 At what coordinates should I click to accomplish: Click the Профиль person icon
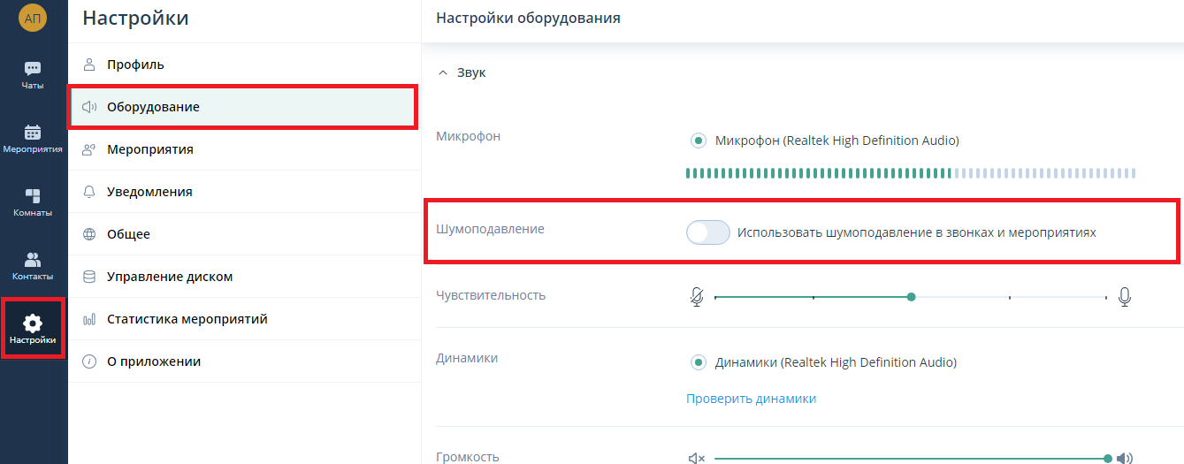[88, 65]
